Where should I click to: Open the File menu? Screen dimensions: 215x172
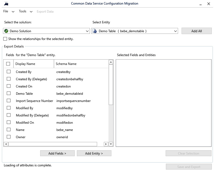click(x=6, y=11)
